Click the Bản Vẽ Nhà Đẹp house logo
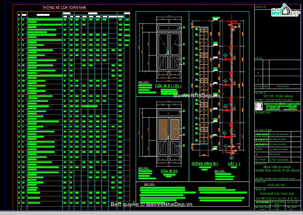Viewport: 303px width, 215px height. (286, 11)
